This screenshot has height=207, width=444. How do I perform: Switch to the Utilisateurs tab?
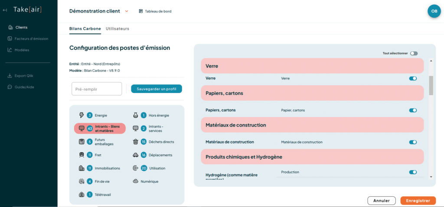click(118, 29)
